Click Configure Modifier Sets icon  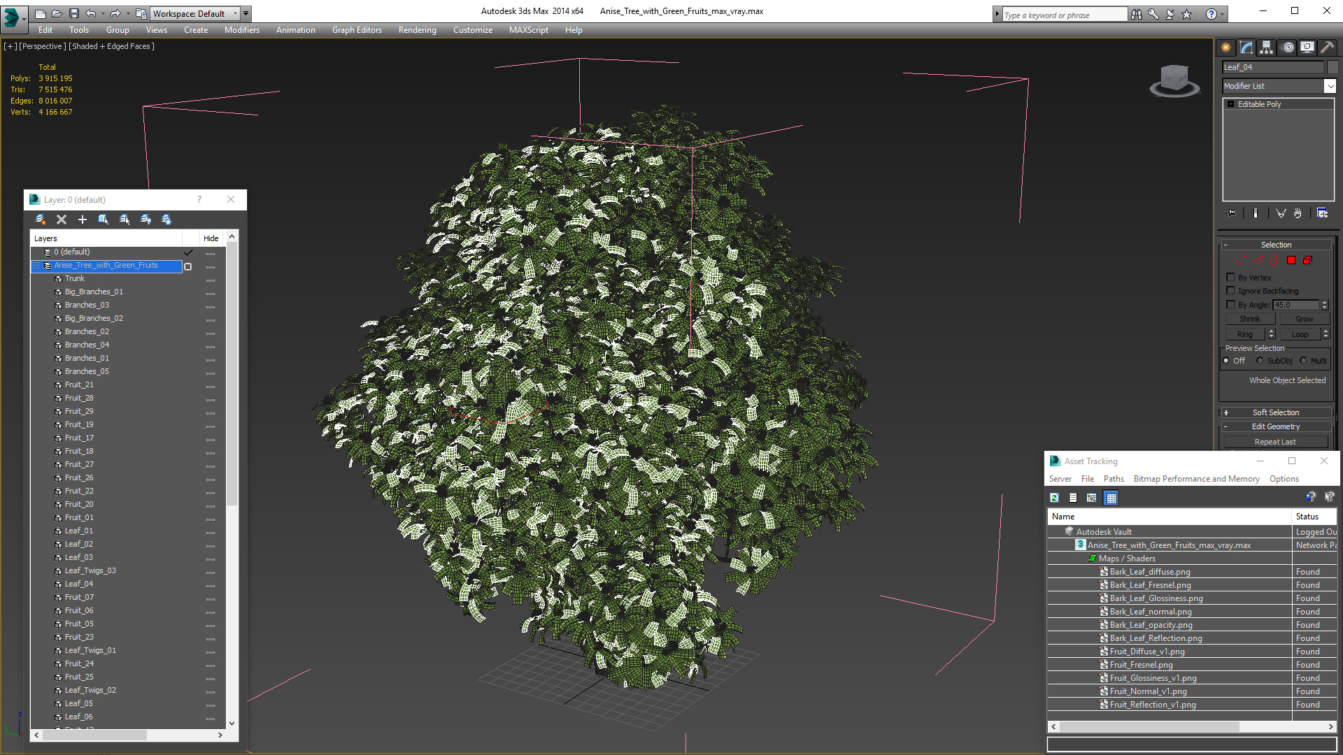click(1322, 213)
